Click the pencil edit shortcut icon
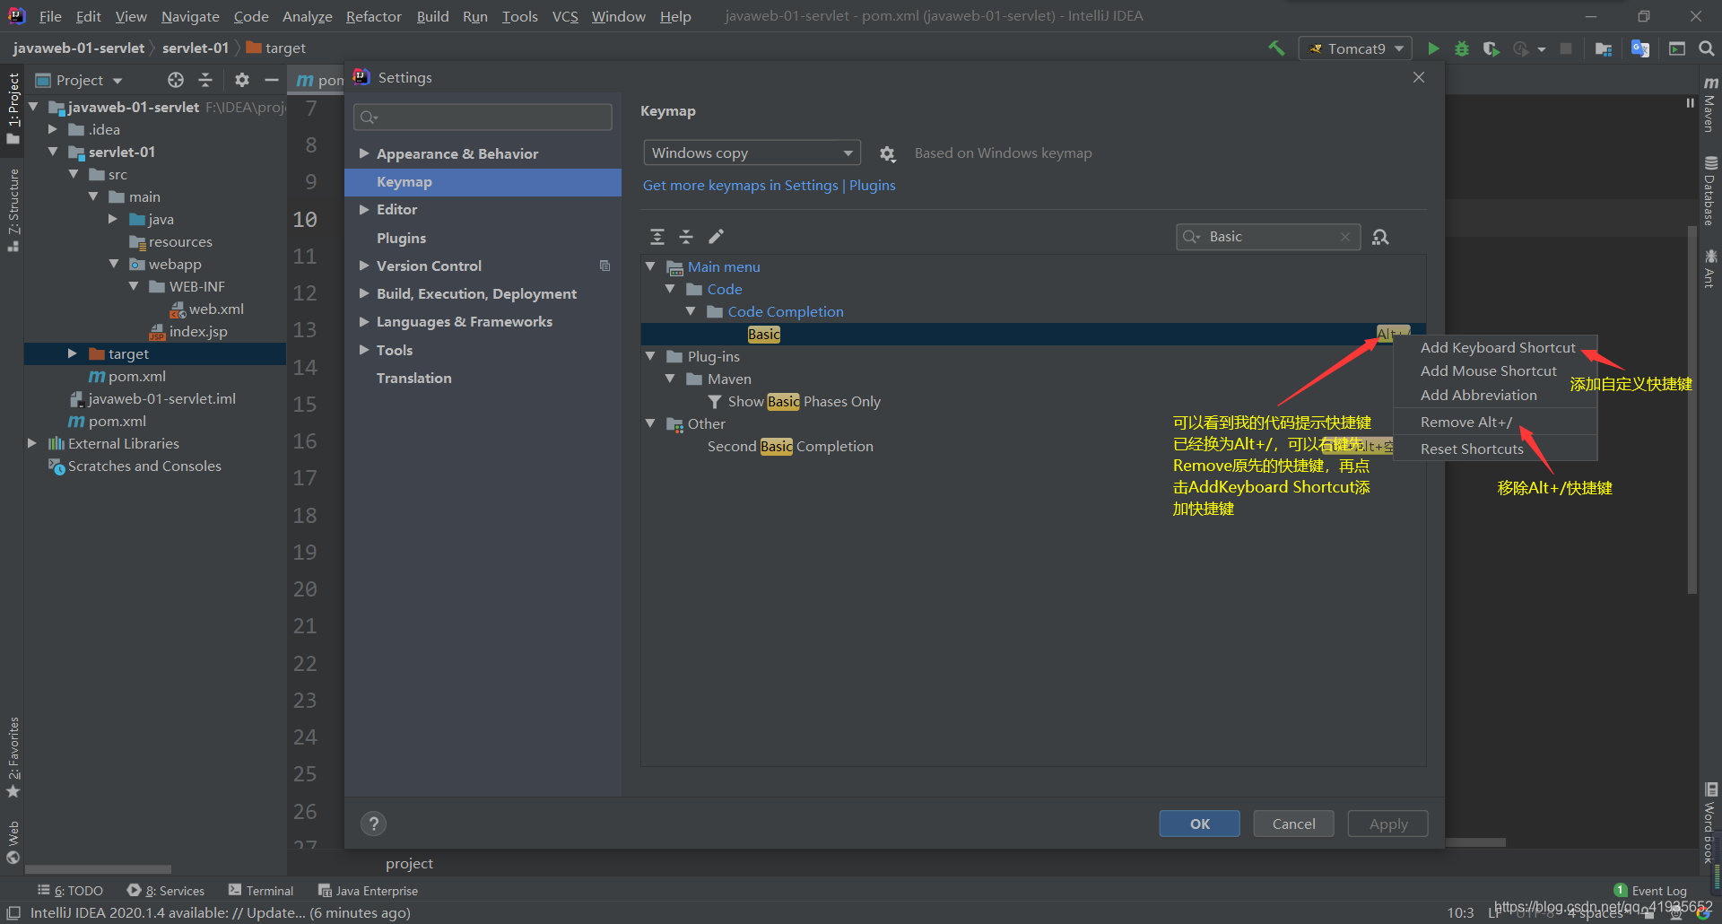1722x924 pixels. coord(716,237)
